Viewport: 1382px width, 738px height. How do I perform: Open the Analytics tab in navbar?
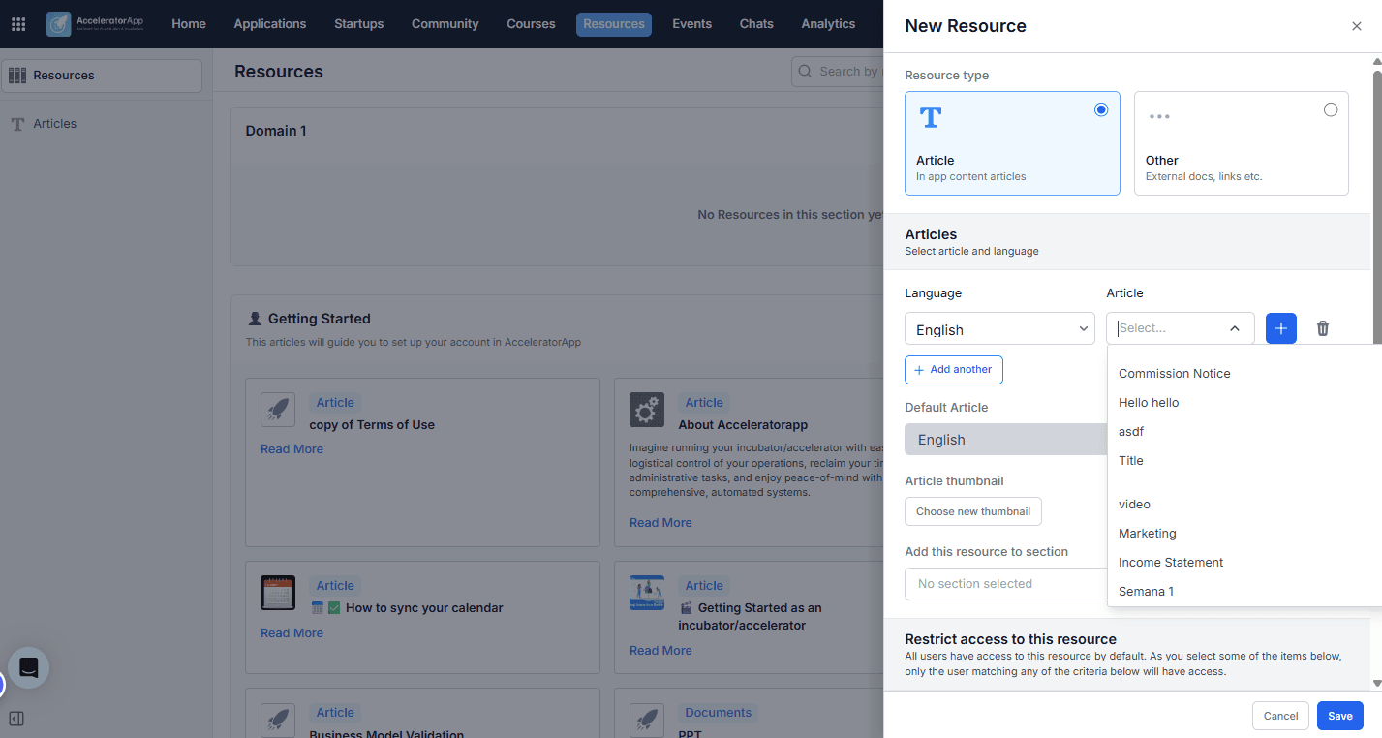828,24
